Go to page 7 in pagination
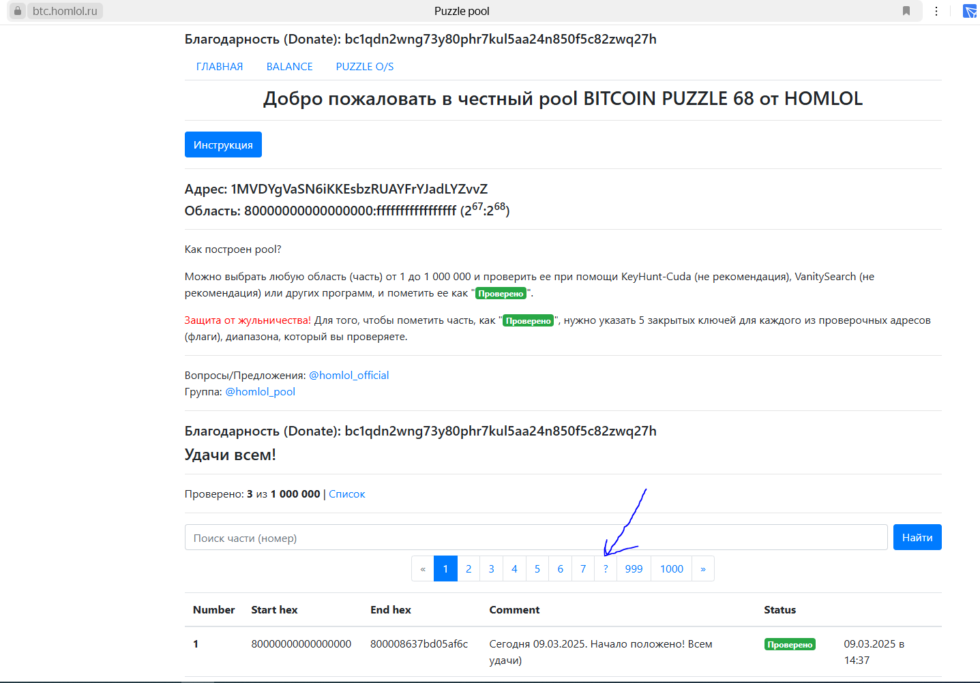Screen dimensions: 980x683 pos(583,569)
